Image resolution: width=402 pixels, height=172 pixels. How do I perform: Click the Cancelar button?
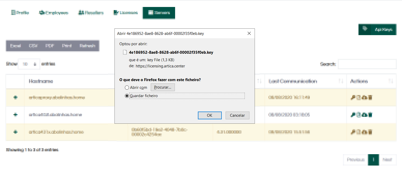(x=237, y=115)
